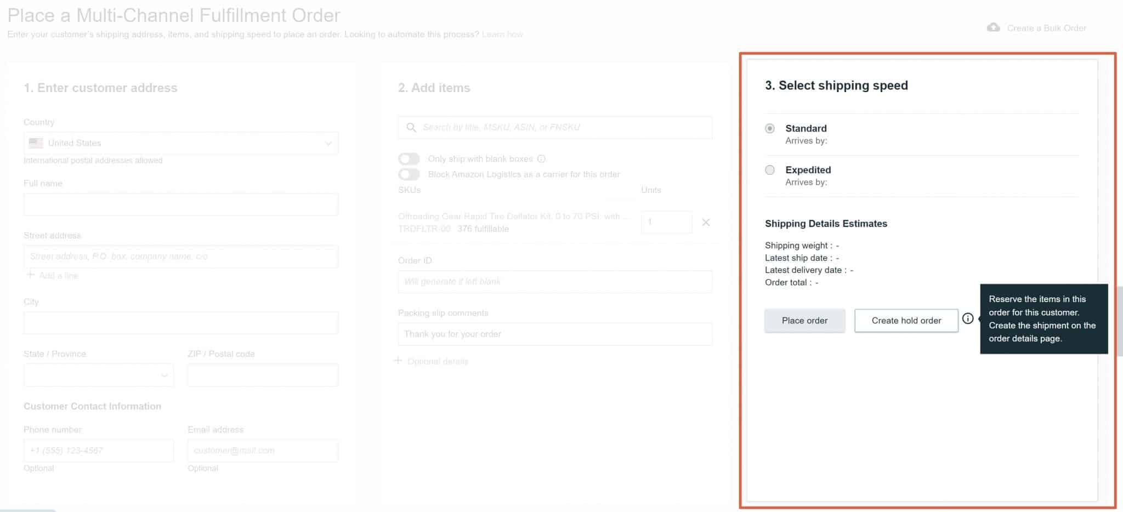
Task: Select the Standard shipping speed
Action: point(770,128)
